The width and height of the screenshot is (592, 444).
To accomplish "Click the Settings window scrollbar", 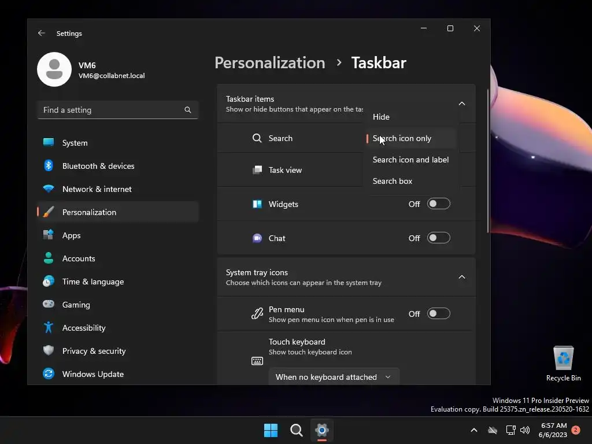I will 488,161.
